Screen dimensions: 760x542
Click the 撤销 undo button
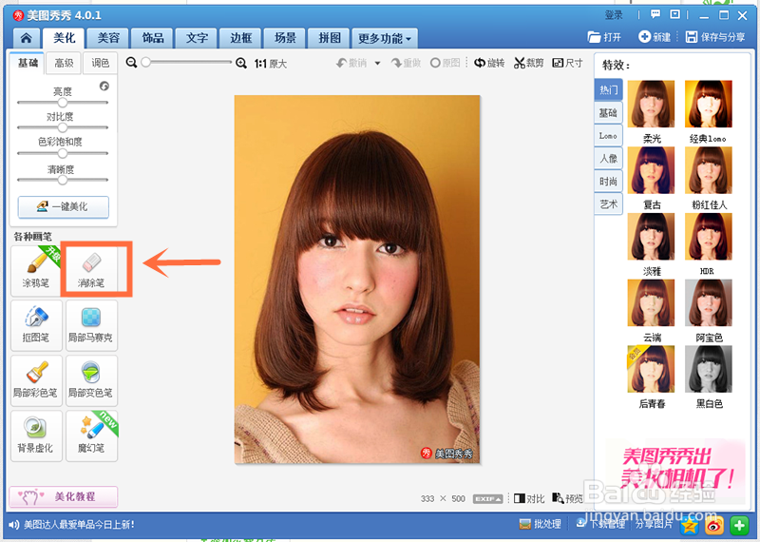(351, 63)
